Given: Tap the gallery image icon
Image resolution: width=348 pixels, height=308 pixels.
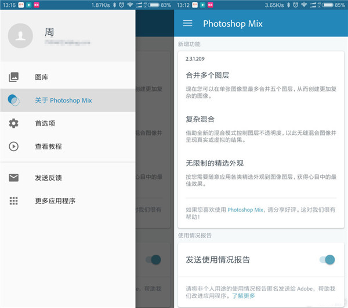Looking at the screenshot, I should coord(13,77).
